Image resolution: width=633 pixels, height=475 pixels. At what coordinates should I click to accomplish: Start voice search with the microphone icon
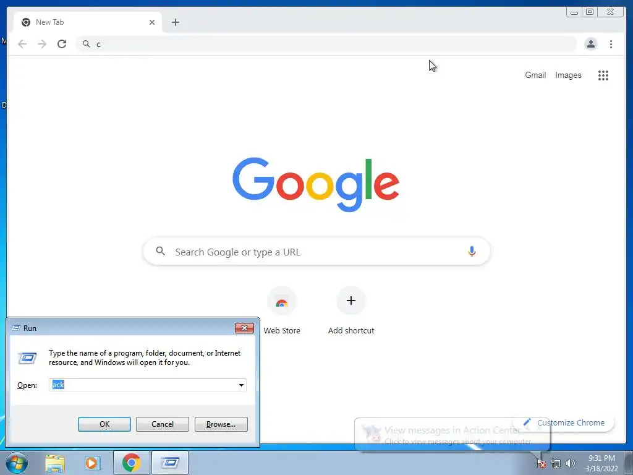(x=472, y=251)
